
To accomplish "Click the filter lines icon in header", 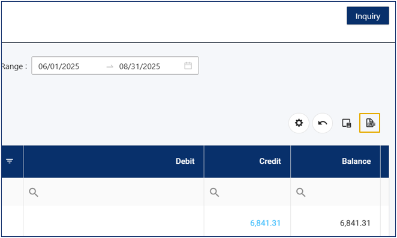I will (10, 161).
